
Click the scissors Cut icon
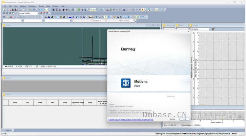pyautogui.click(x=20, y=10)
